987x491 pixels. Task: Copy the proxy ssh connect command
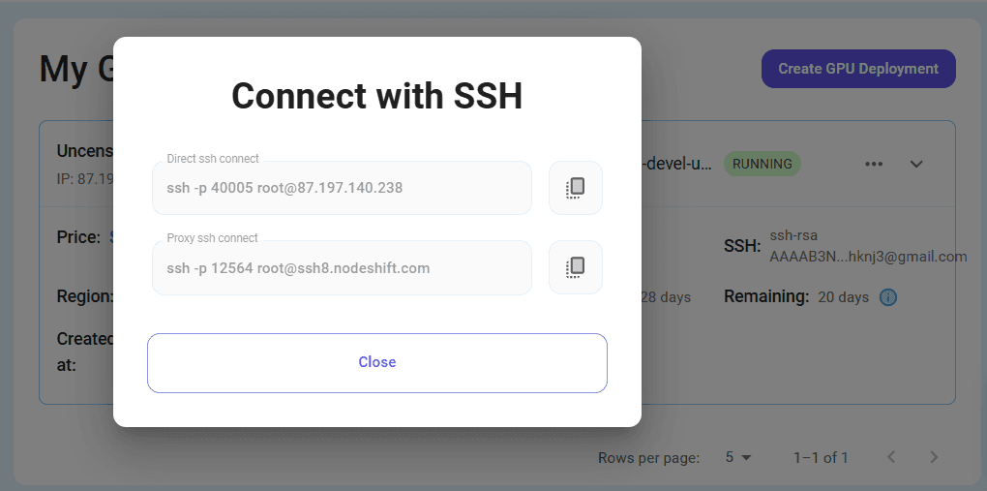pyautogui.click(x=576, y=267)
